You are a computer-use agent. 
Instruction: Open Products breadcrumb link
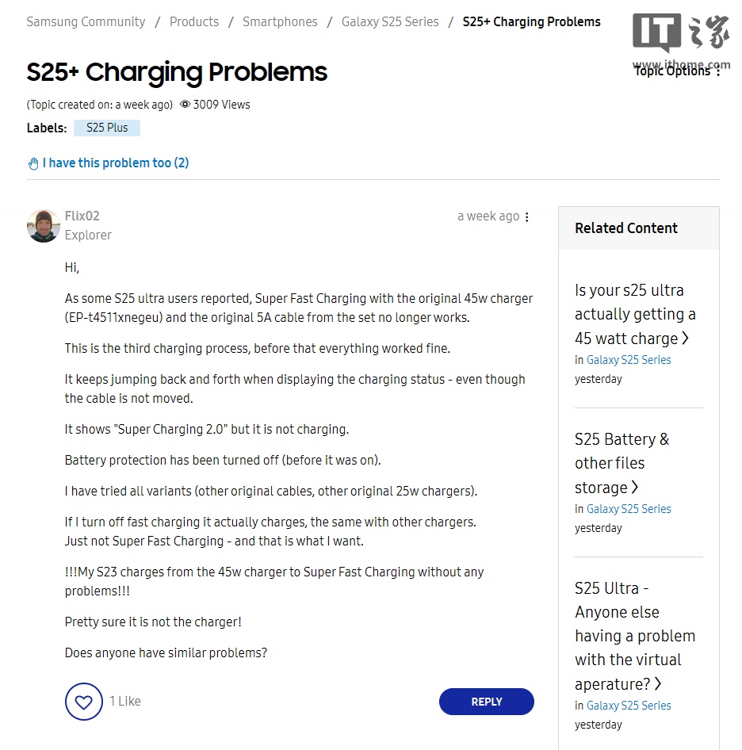pos(194,22)
